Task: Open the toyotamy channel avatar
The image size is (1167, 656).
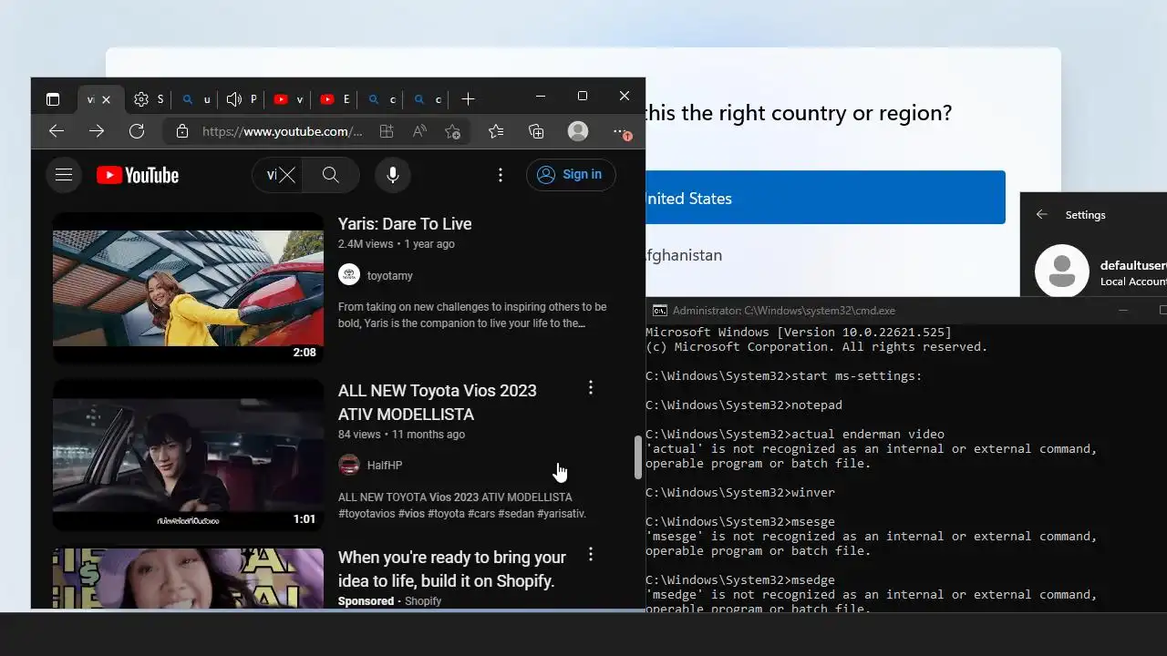Action: (x=349, y=274)
